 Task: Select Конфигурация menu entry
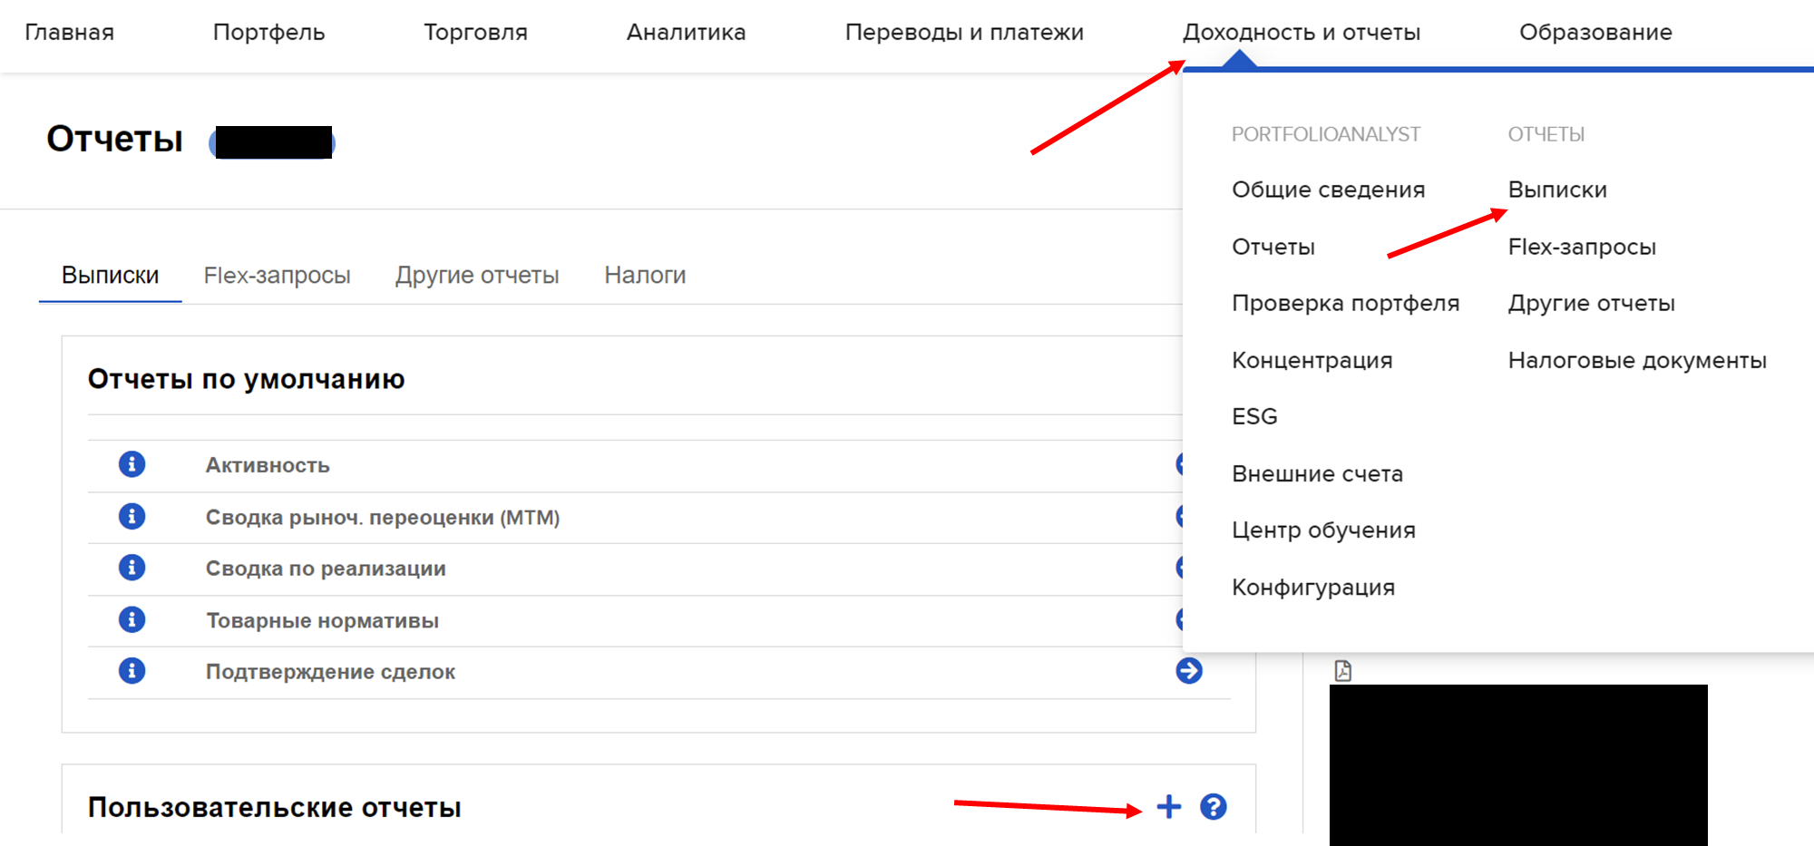(x=1313, y=587)
